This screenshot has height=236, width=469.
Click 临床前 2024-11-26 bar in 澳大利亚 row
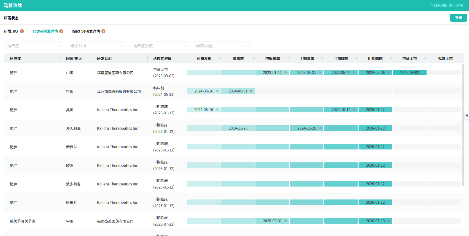pyautogui.click(x=238, y=128)
